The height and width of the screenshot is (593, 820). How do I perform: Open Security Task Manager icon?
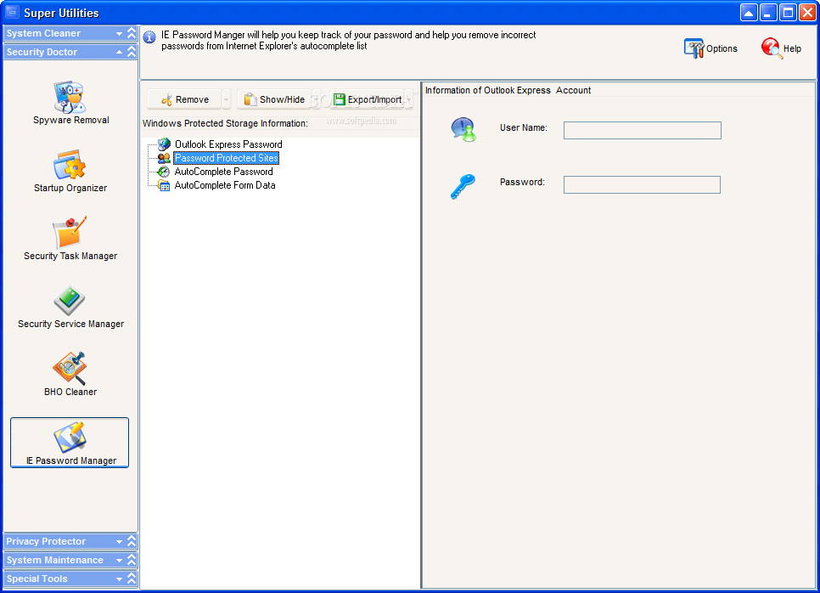click(70, 233)
